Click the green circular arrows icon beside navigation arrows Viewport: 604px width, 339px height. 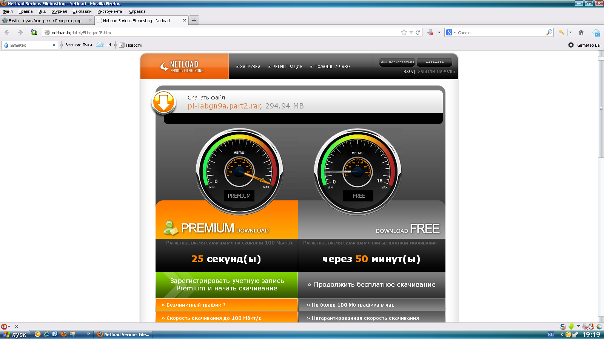click(x=34, y=32)
